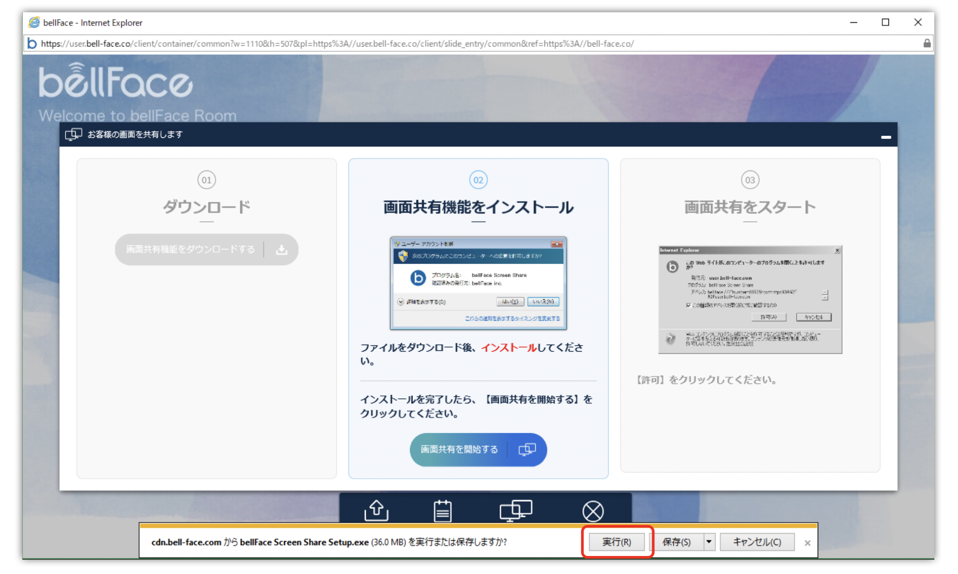Screen dimensions: 958x574
Task: Click the download arrow icon on download button
Action: pyautogui.click(x=282, y=250)
